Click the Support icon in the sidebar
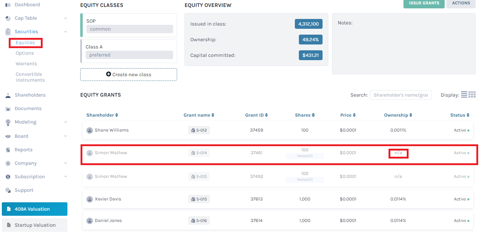Viewport: 480px width, 234px height. (8, 190)
